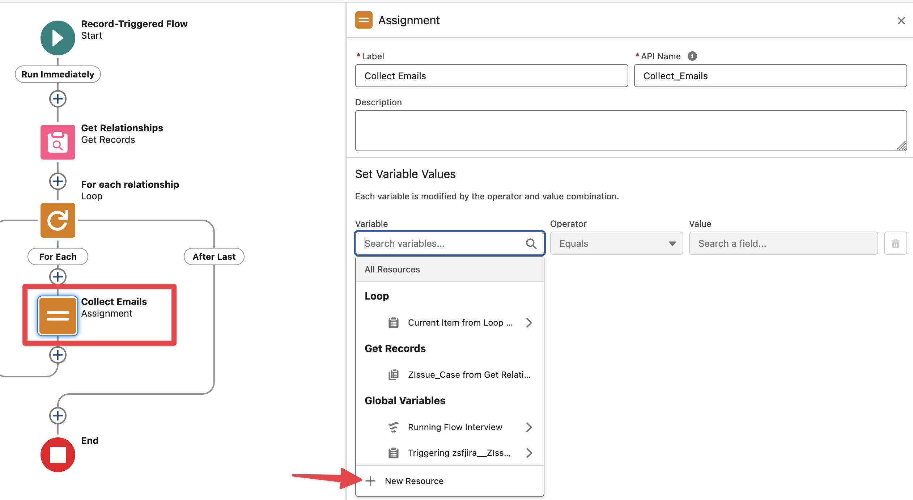Click New Resource in the dropdown
The image size is (913, 500).
pyautogui.click(x=413, y=481)
